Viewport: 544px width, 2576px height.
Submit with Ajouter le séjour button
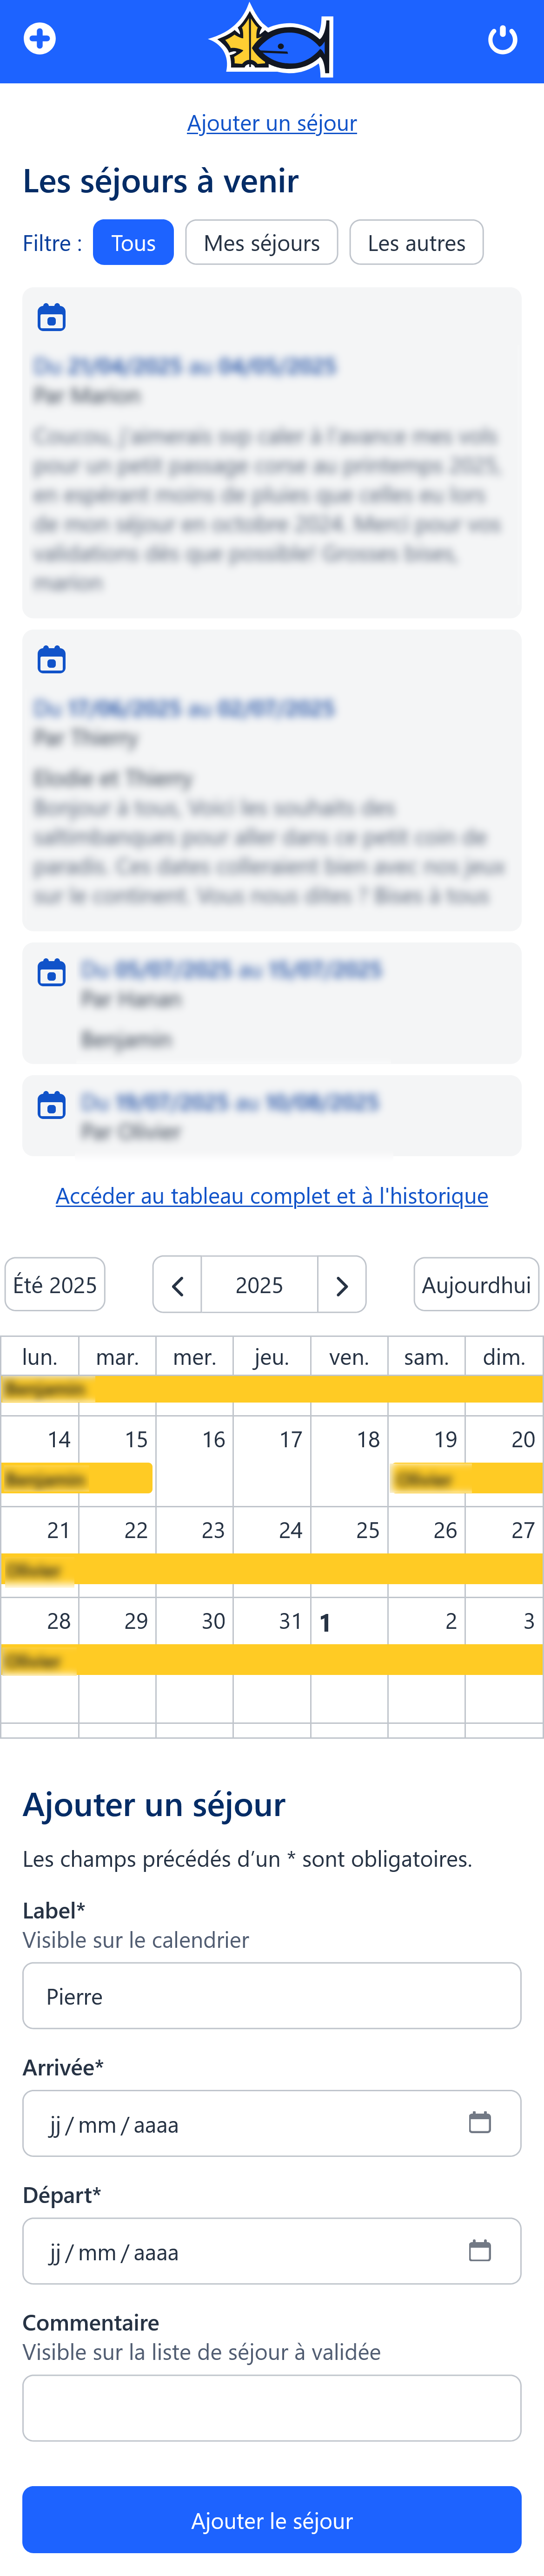(x=272, y=2519)
